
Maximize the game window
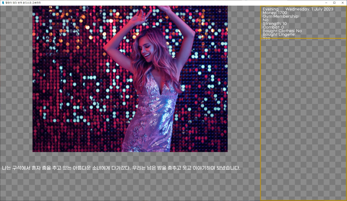tap(334, 3)
